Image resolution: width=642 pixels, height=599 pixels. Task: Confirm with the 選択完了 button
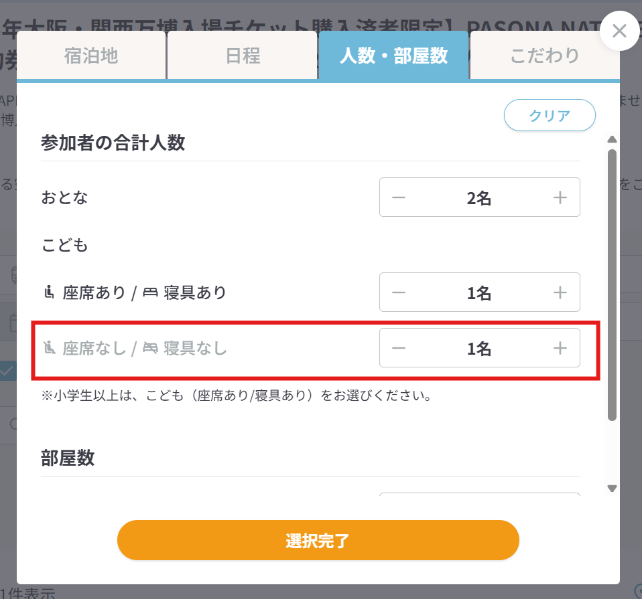pos(318,540)
